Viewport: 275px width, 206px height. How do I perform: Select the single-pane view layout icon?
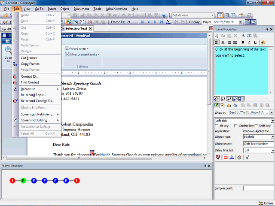point(220,15)
